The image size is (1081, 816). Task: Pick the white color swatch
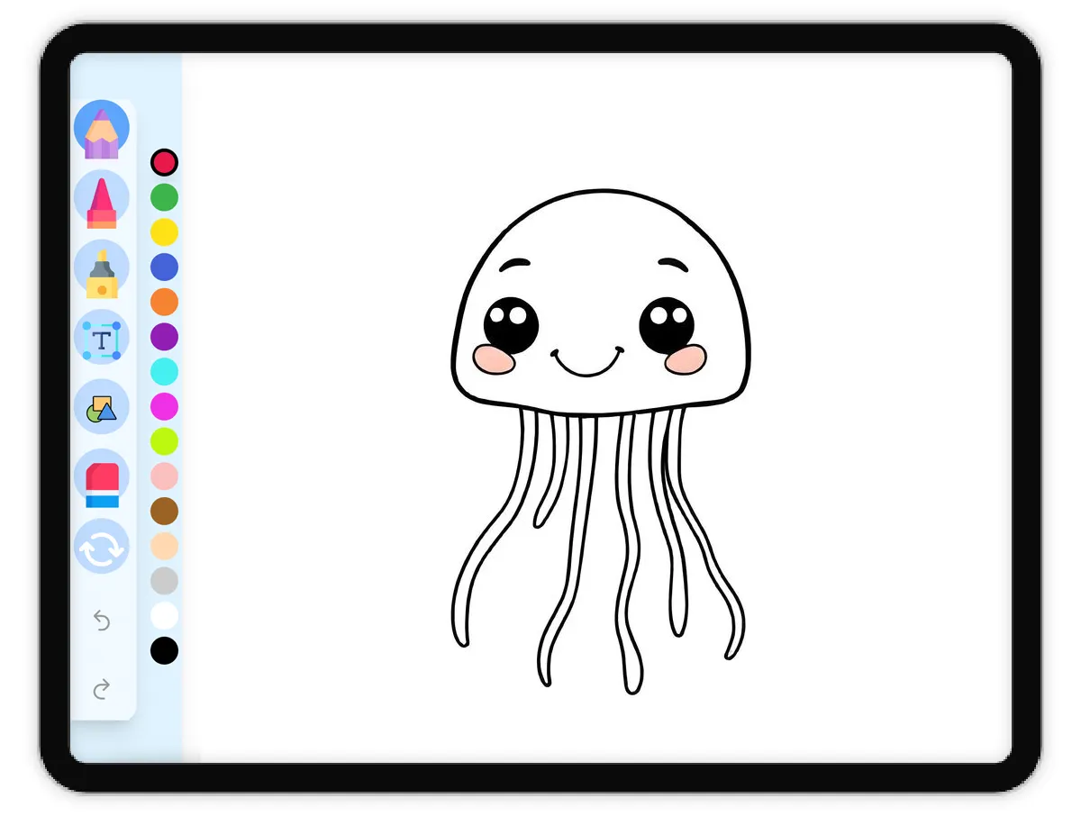[164, 616]
